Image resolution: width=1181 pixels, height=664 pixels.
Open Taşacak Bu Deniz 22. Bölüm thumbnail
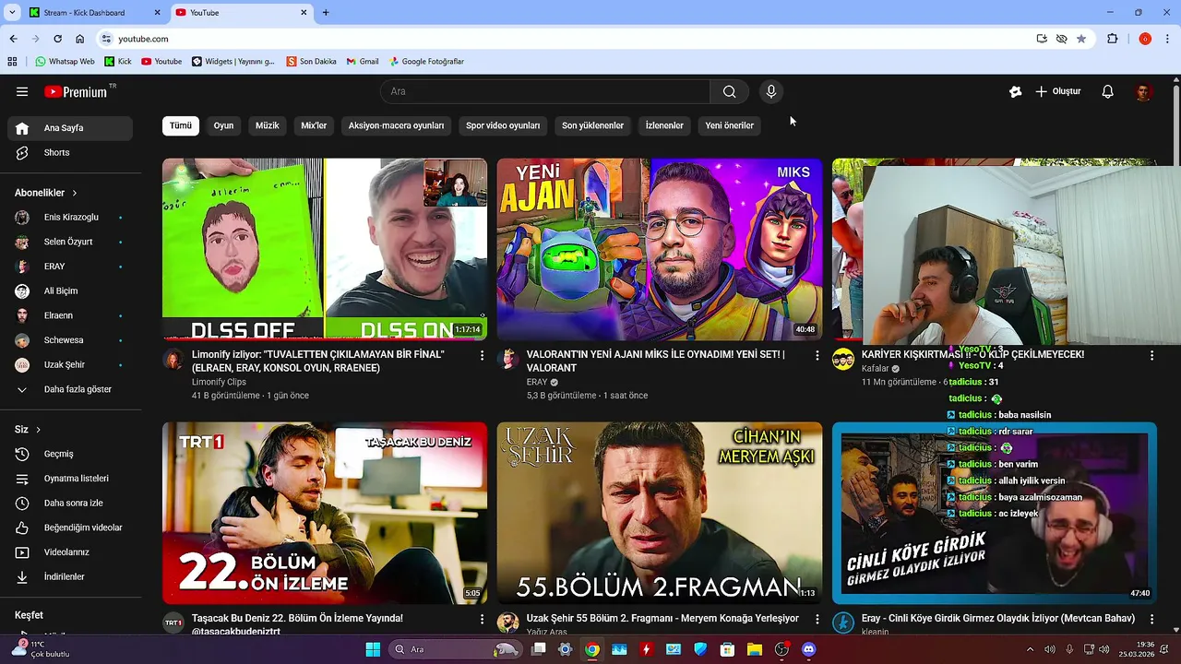coord(325,513)
